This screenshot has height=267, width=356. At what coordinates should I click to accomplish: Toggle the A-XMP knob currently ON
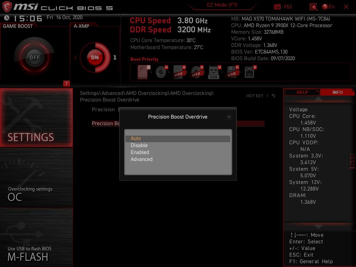(x=95, y=57)
